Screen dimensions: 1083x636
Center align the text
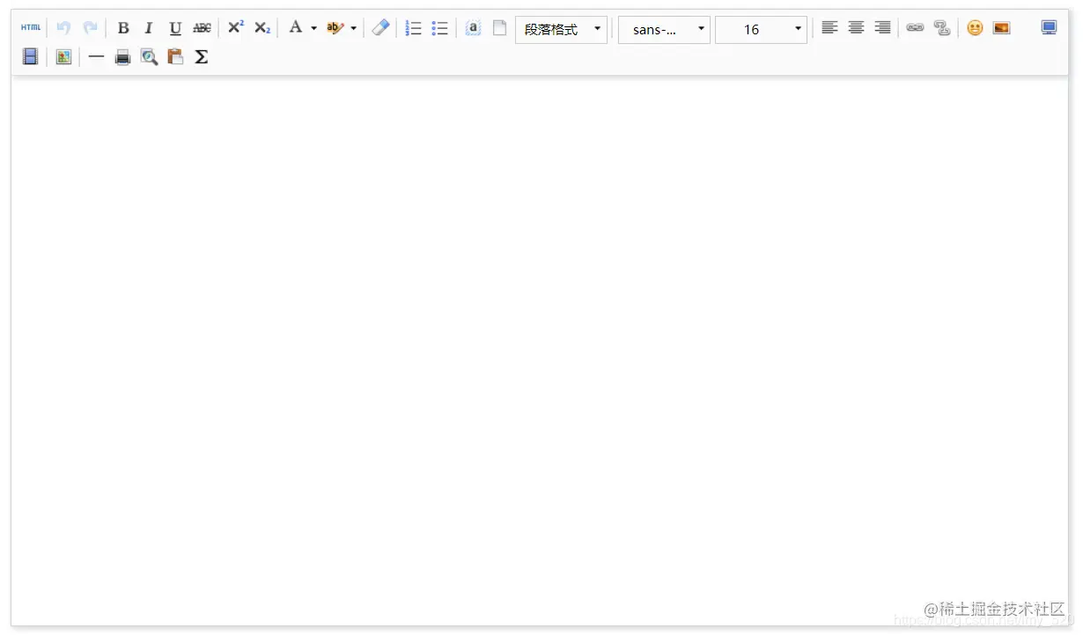pos(856,27)
